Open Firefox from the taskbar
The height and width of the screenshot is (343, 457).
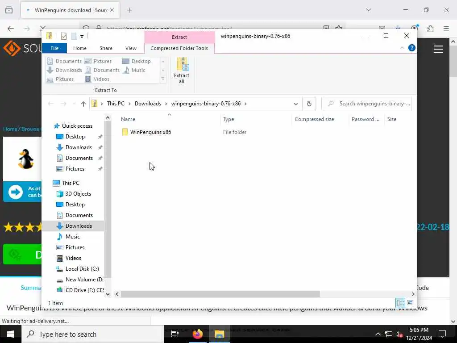click(197, 334)
